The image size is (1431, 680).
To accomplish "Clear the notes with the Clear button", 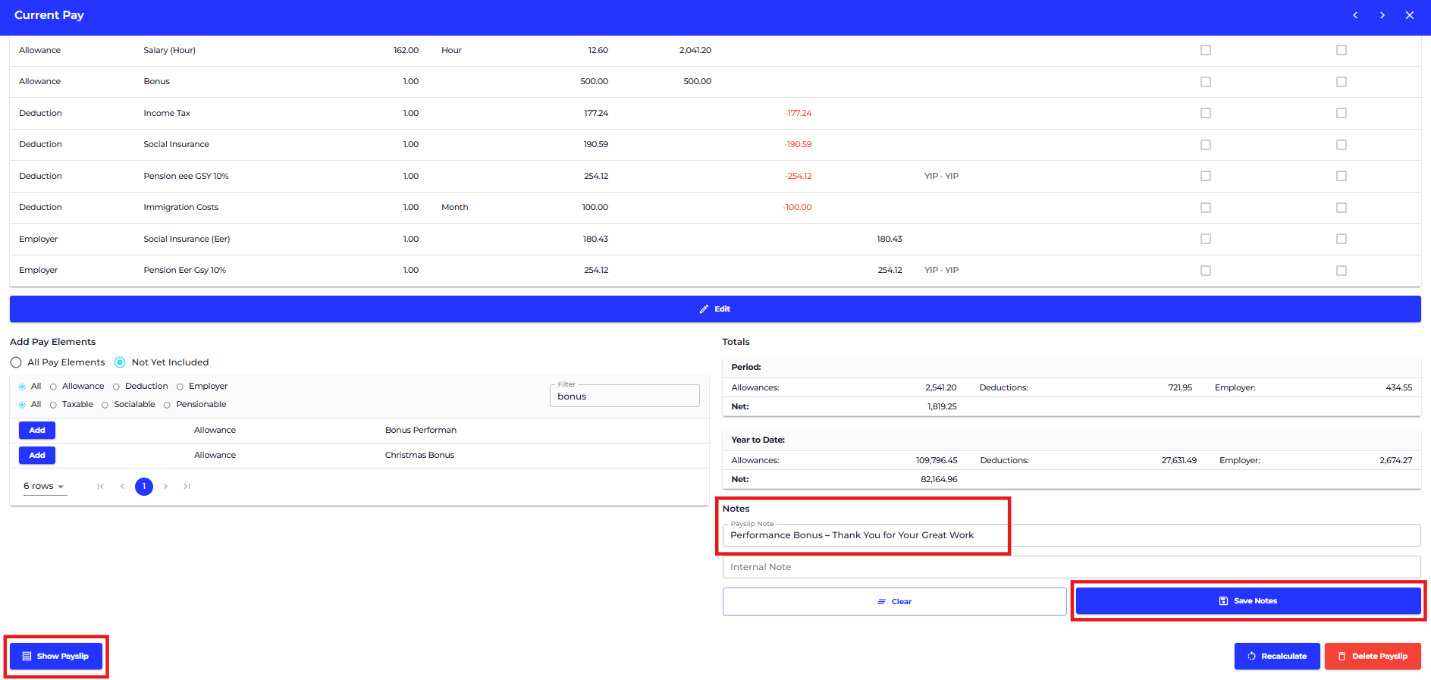I will (x=894, y=602).
